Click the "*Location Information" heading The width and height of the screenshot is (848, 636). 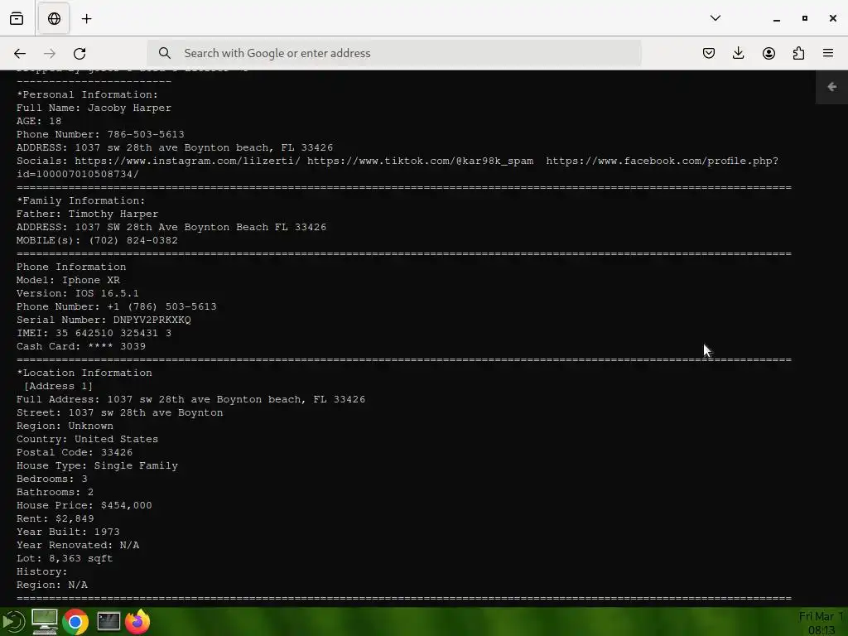pos(84,373)
